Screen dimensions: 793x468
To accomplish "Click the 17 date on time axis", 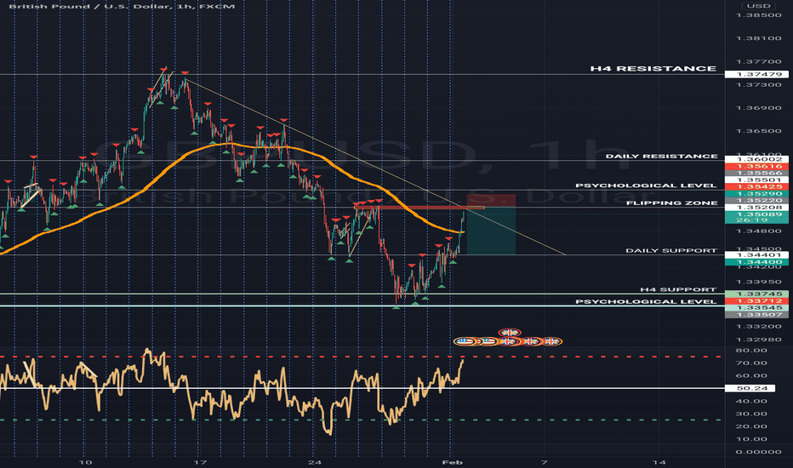I will pyautogui.click(x=200, y=462).
